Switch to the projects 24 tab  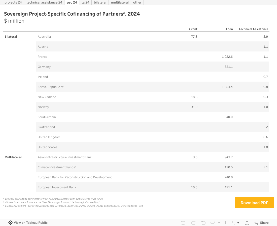coord(13,3)
